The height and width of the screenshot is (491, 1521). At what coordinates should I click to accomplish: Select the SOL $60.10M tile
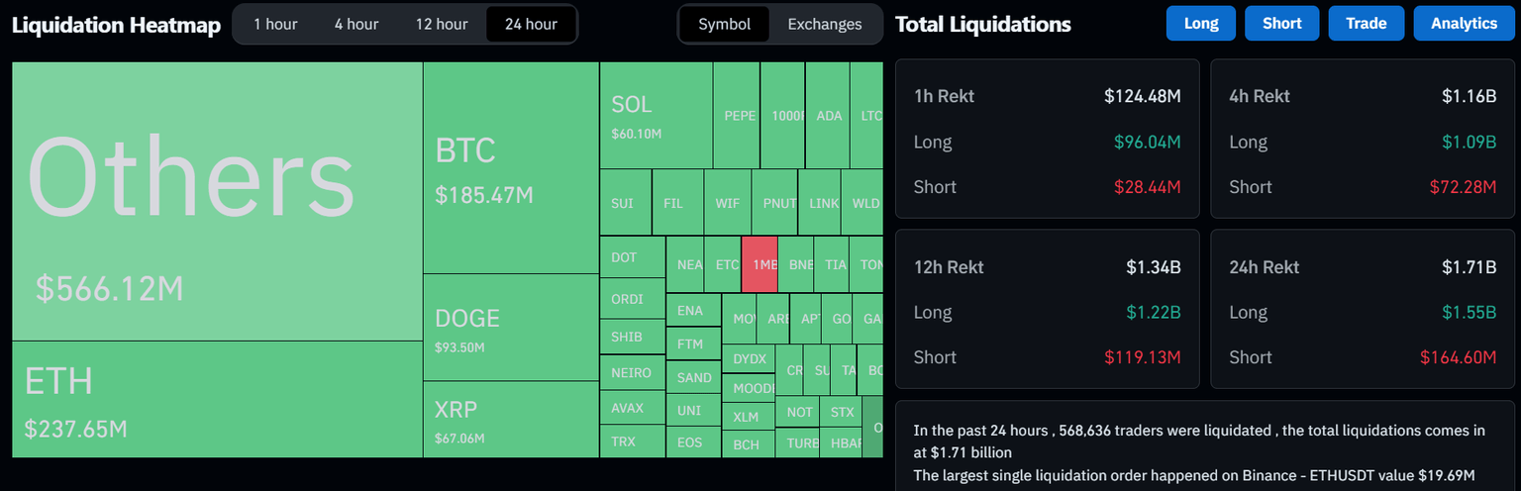click(x=656, y=115)
